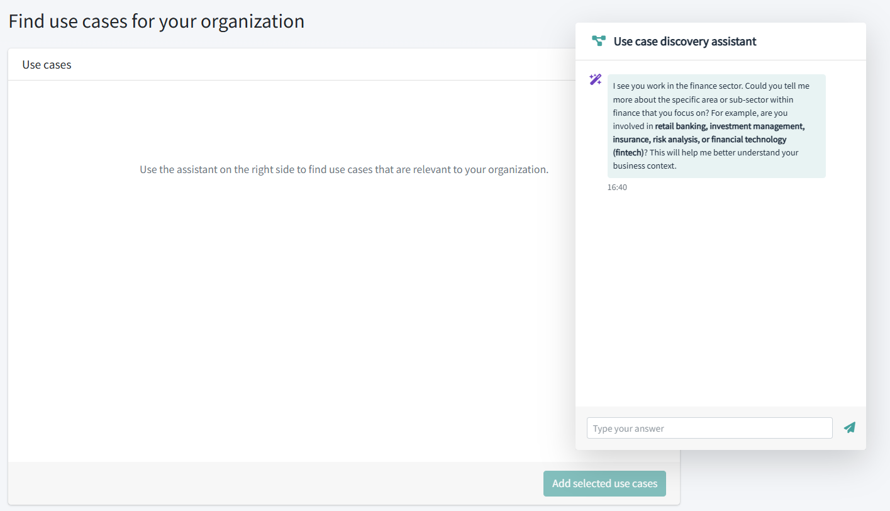Click the empty use cases instruction text

[344, 169]
